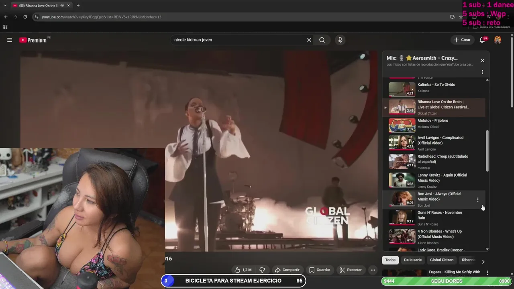Bookmark this page with the star
This screenshot has width=514, height=289.
coord(461,17)
